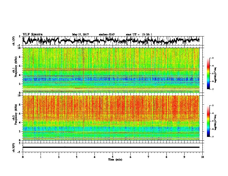Click the "VLF Spectra" plot title
This screenshot has width=228, height=176.
click(x=33, y=35)
